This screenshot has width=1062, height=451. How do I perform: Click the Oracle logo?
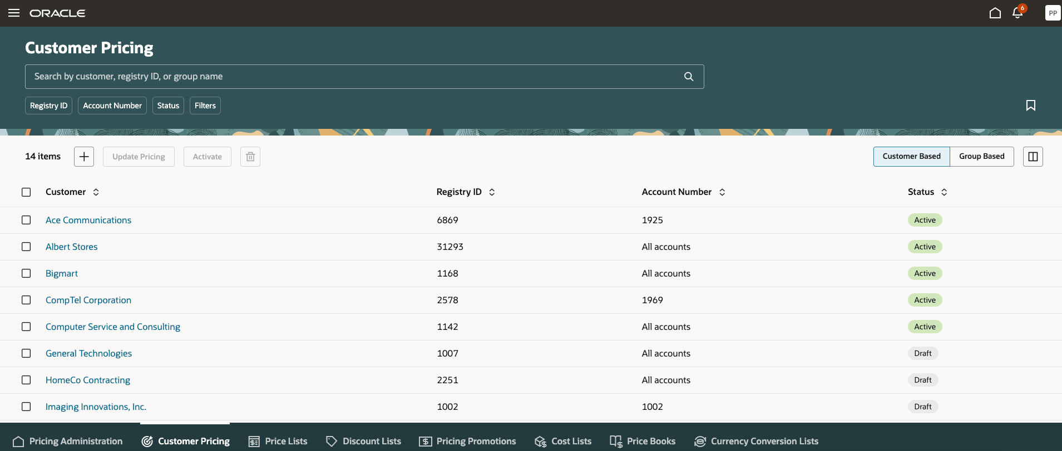57,13
